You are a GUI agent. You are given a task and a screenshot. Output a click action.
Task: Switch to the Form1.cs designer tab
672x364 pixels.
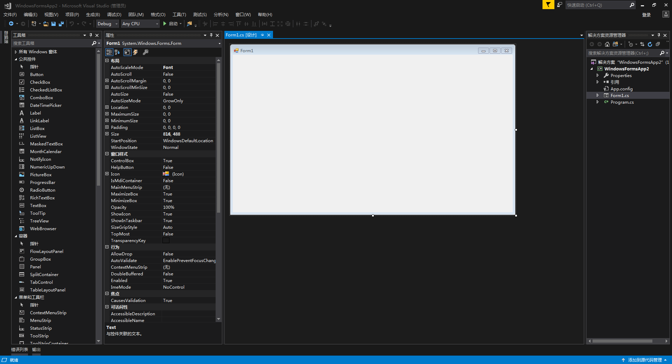coord(241,35)
